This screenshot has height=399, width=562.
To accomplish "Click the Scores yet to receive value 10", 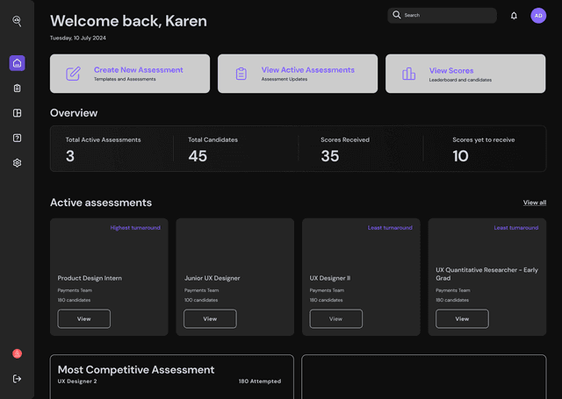I will point(460,156).
